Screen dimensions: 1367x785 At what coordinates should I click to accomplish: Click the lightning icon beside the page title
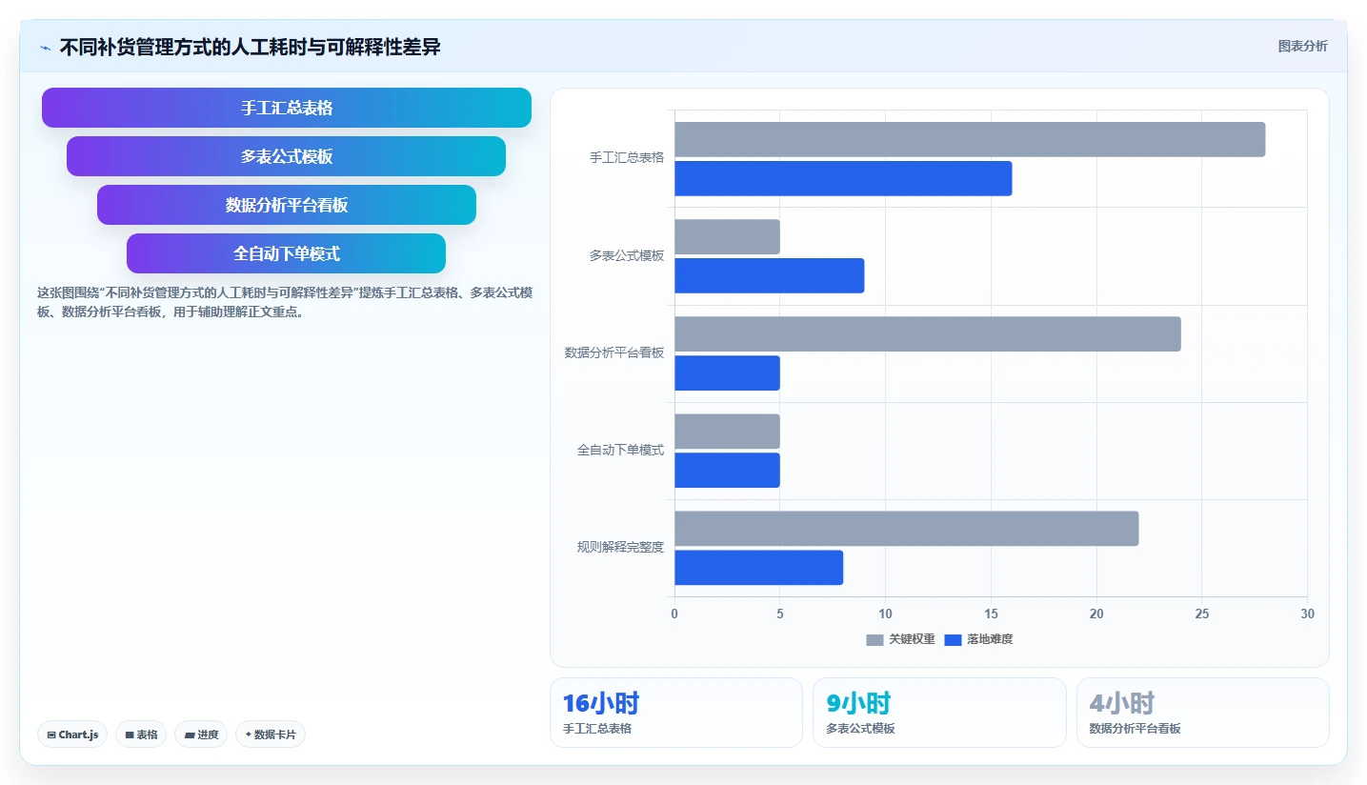(45, 47)
